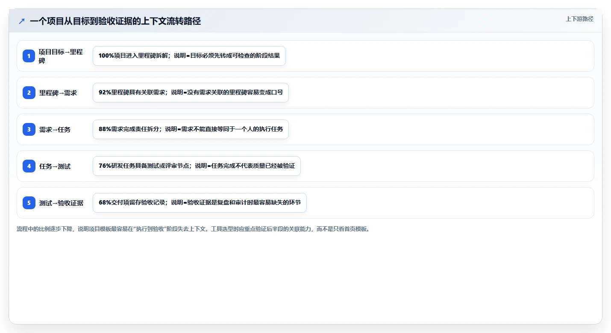
Task: Open the 76%研发任务具备测试或评审节点 description box
Action: tap(197, 166)
